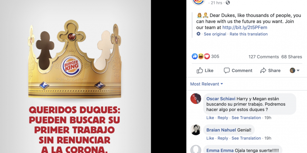Open translation settings gear icon
The image size is (307, 153).
[198, 34]
